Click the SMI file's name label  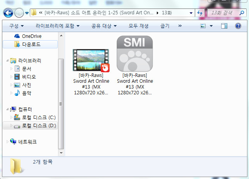135,84
